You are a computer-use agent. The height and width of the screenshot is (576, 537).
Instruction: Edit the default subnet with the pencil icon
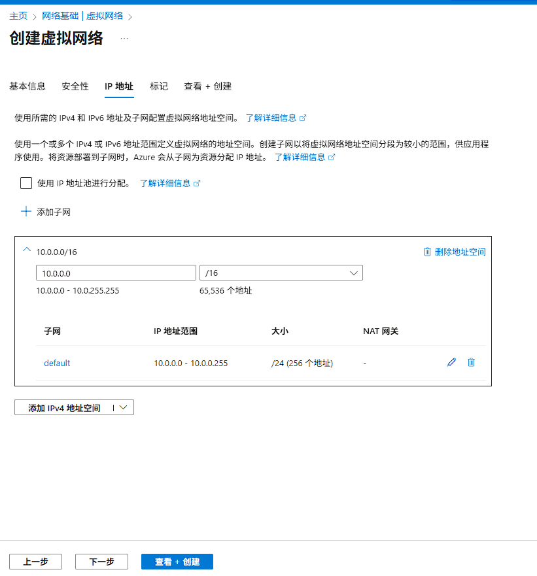pos(451,362)
